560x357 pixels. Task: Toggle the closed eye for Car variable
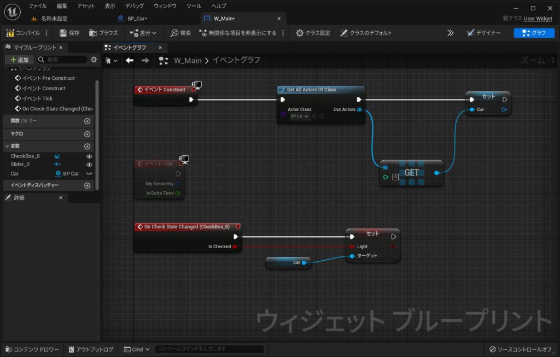(89, 174)
